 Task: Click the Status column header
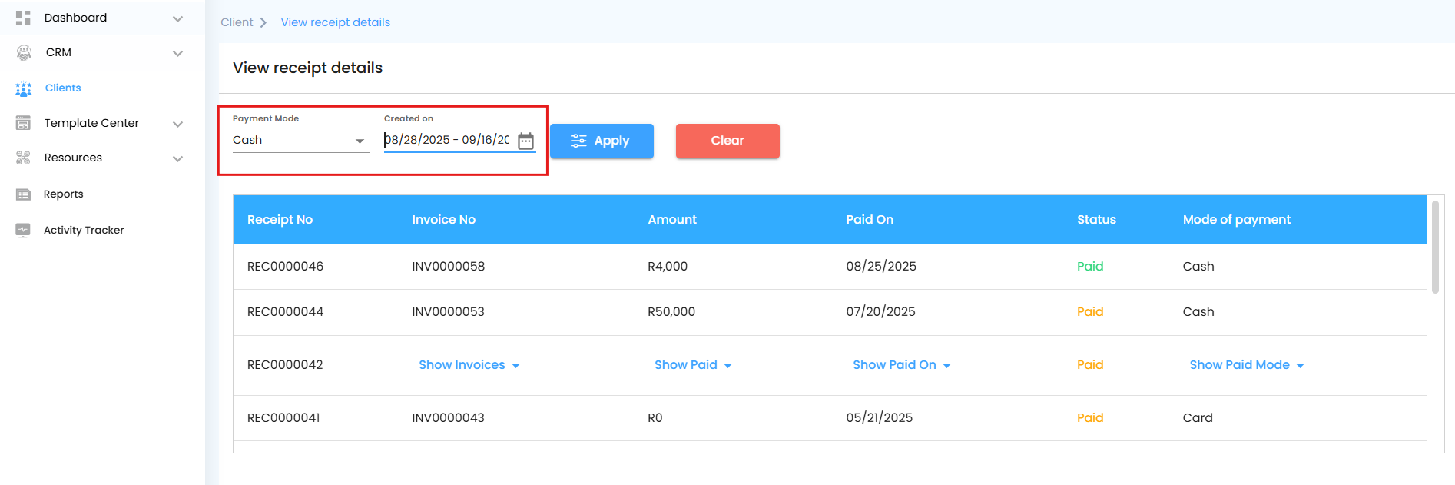(x=1096, y=219)
